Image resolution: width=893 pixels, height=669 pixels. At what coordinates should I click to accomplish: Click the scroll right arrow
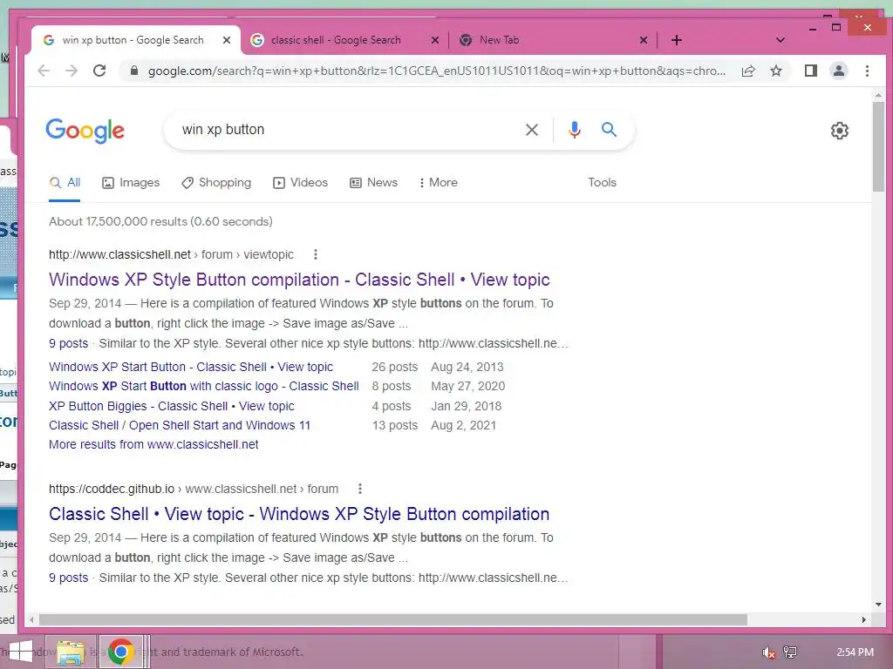coord(864,619)
